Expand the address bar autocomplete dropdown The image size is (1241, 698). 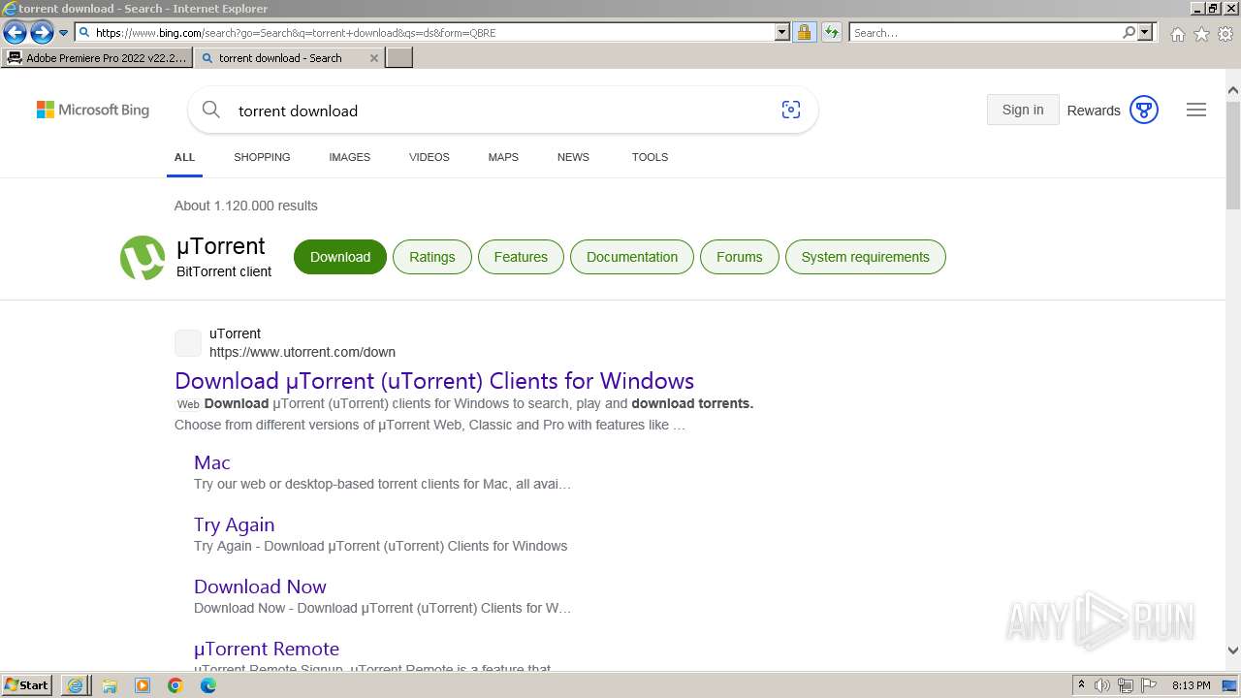pos(782,32)
